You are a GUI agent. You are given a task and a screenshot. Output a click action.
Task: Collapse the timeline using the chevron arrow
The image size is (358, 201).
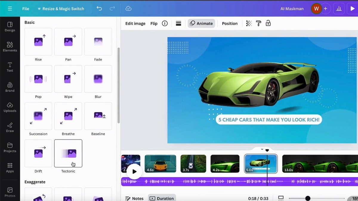[262, 149]
